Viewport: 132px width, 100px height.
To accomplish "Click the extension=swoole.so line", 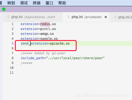I will tap(39, 39).
